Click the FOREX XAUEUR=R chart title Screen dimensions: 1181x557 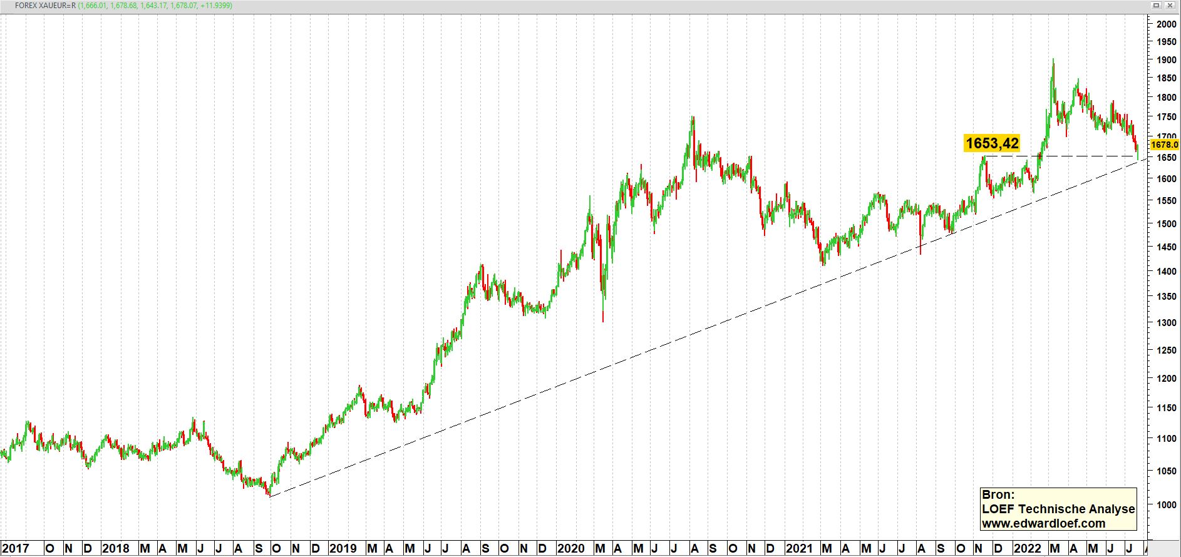pos(45,6)
